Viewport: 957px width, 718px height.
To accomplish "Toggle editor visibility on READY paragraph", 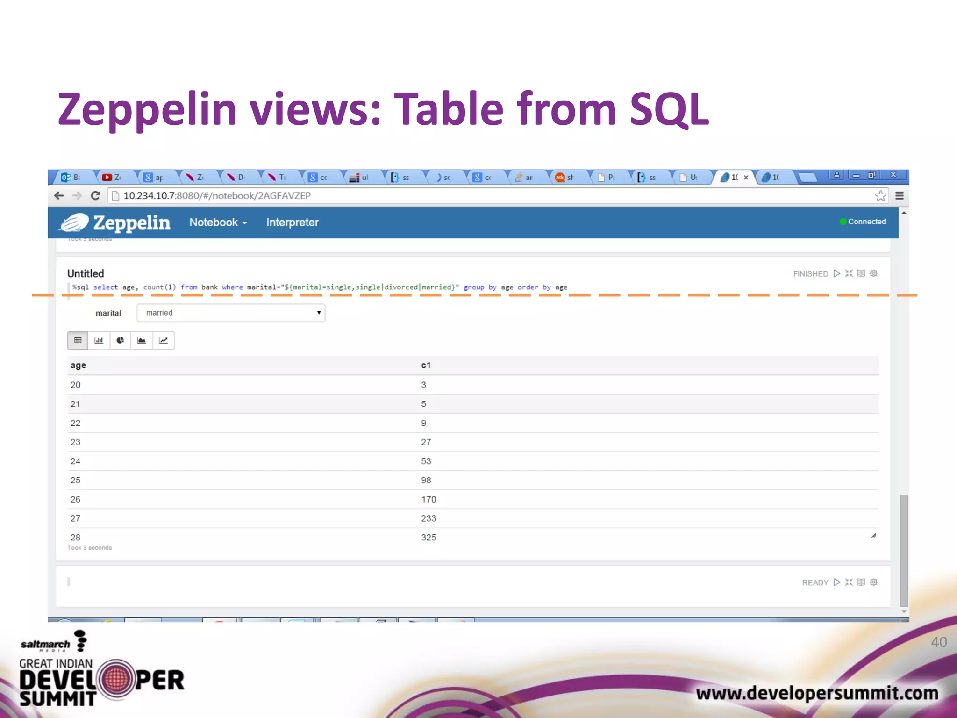I will tap(849, 582).
